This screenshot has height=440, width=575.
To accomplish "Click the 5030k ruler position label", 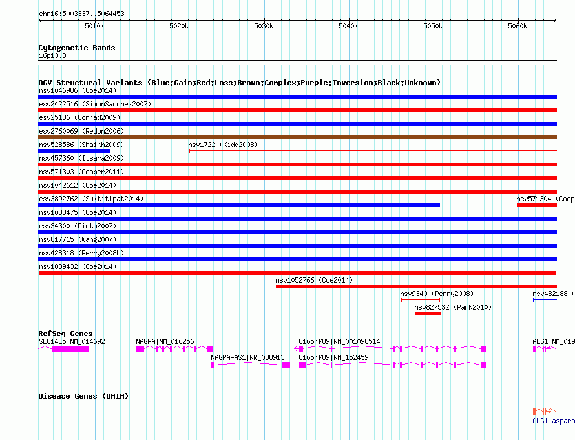I will pyautogui.click(x=264, y=26).
